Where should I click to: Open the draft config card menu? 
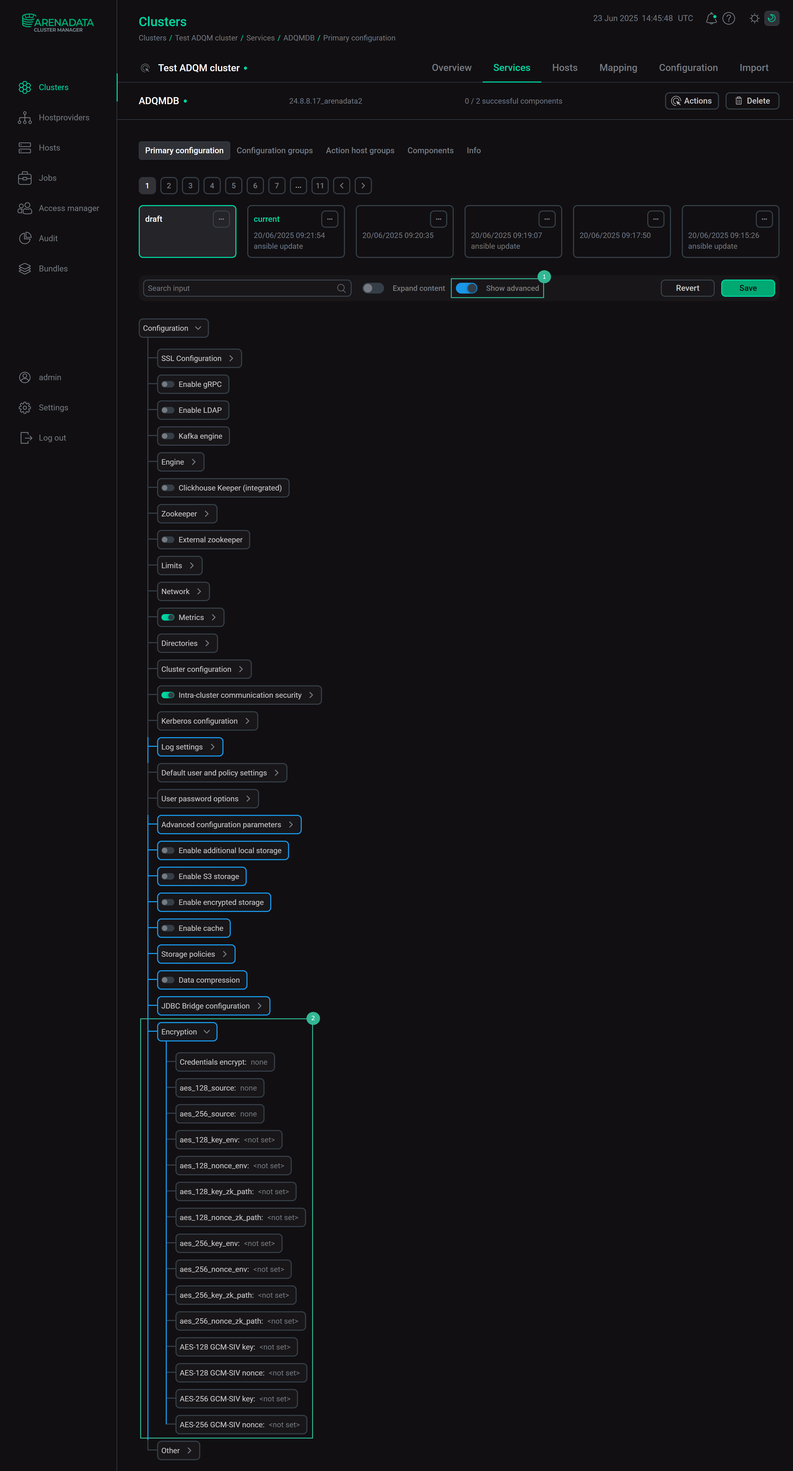pos(221,219)
